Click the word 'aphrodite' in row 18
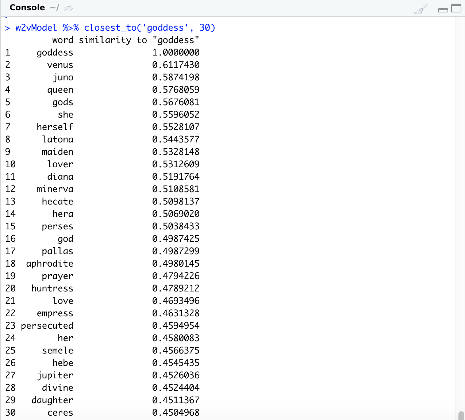This screenshot has width=465, height=420. [50, 264]
